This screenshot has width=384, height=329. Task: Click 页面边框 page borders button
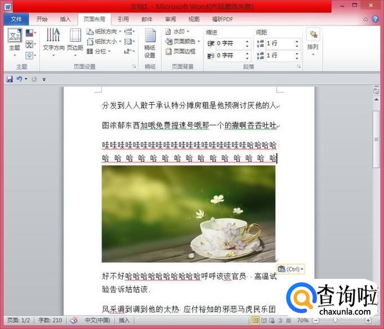[x=181, y=51]
